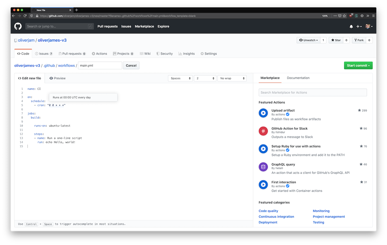The width and height of the screenshot is (387, 245).
Task: Click the Setup Ruby action icon
Action: coord(263,149)
